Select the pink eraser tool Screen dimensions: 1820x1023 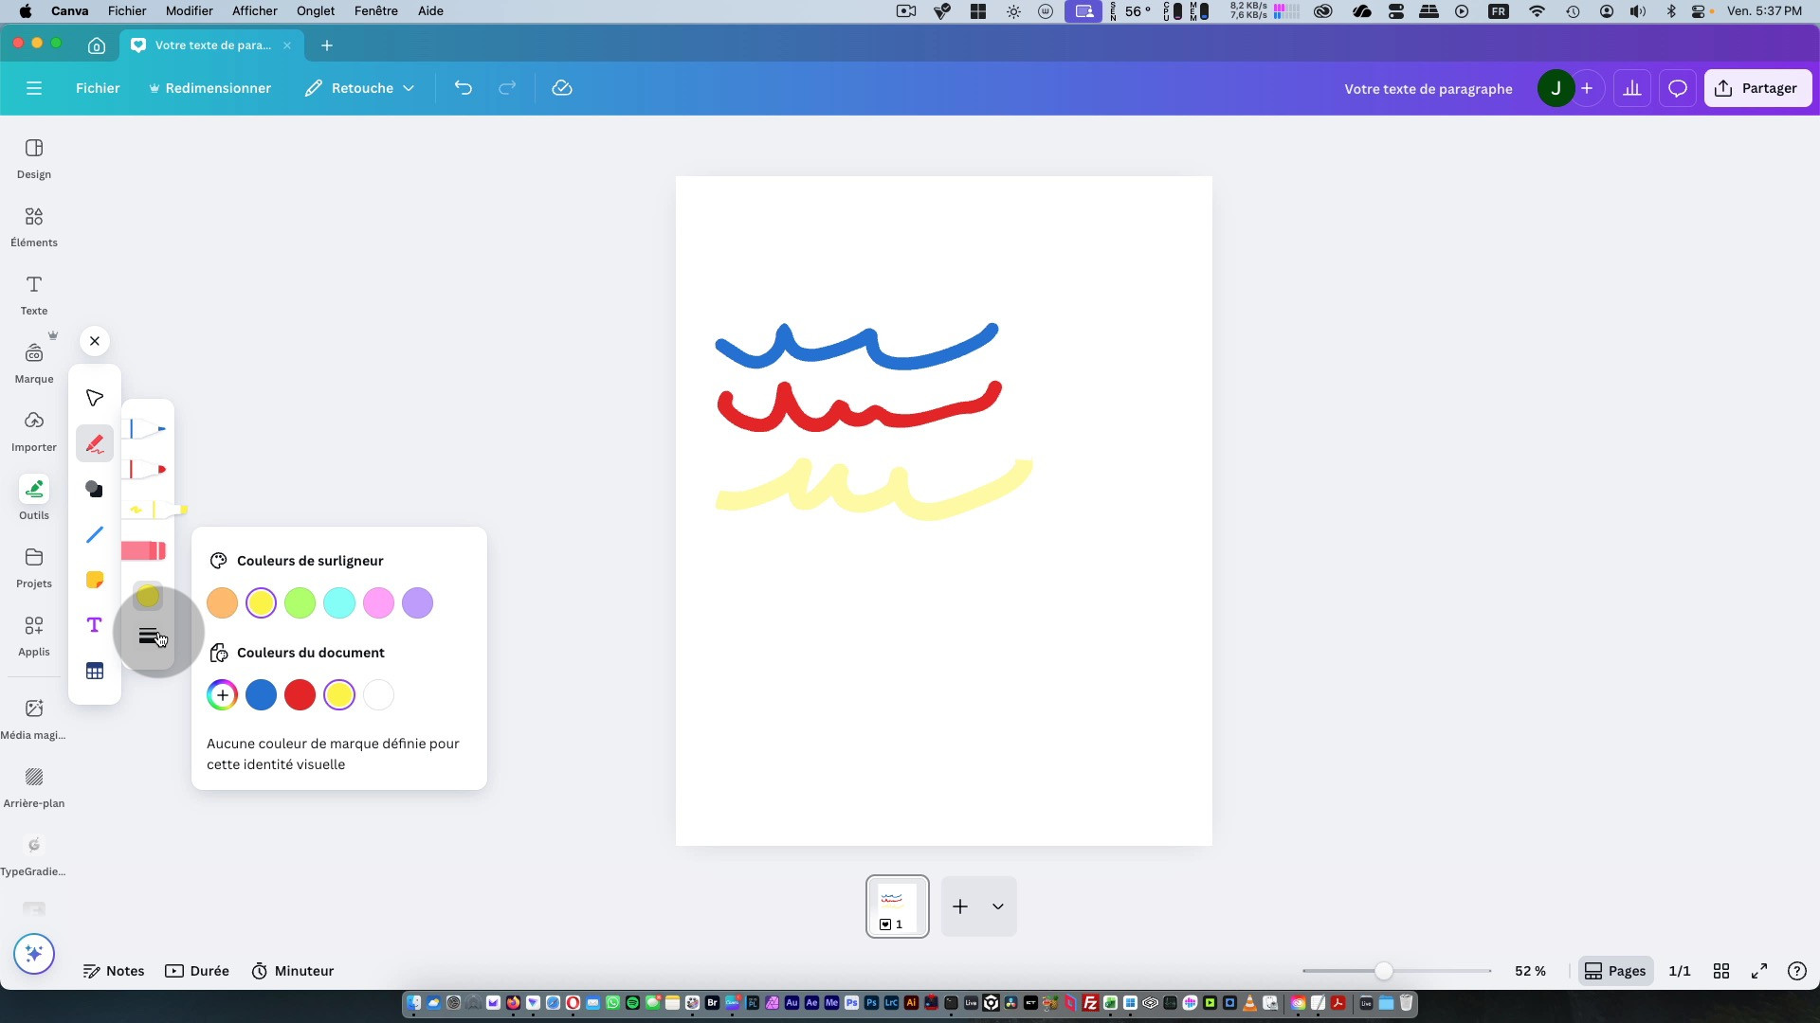tap(144, 550)
